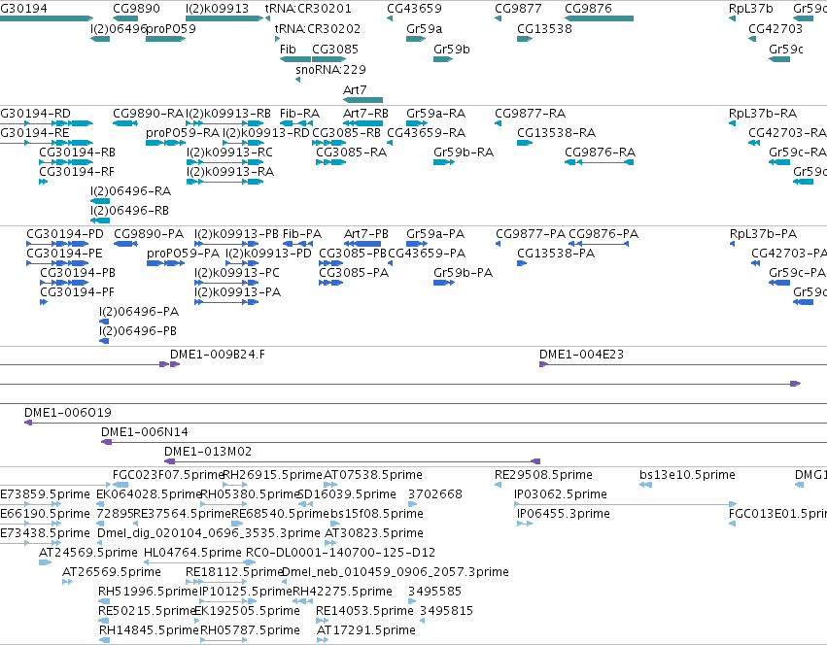
Task: Click the CG9876 gene label
Action: click(x=588, y=9)
